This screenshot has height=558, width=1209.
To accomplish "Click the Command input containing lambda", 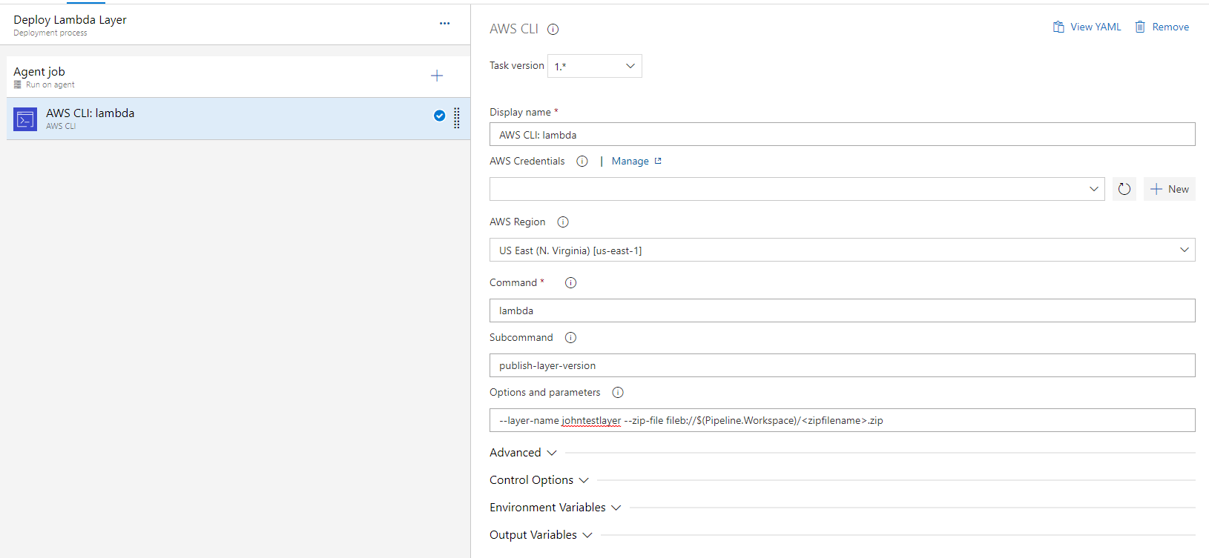I will [843, 310].
